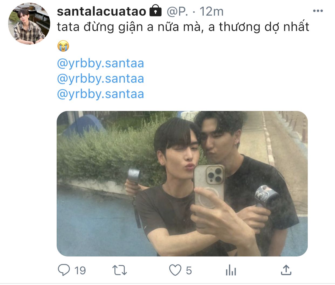Click the reply count 19
335x285 pixels.
click(80, 270)
